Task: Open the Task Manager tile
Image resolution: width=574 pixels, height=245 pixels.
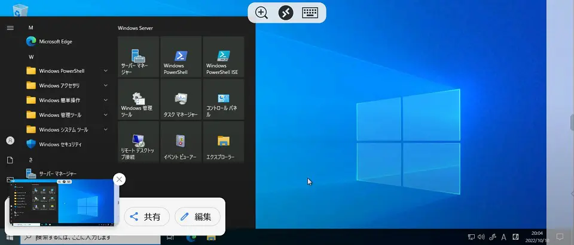Action: point(181,100)
